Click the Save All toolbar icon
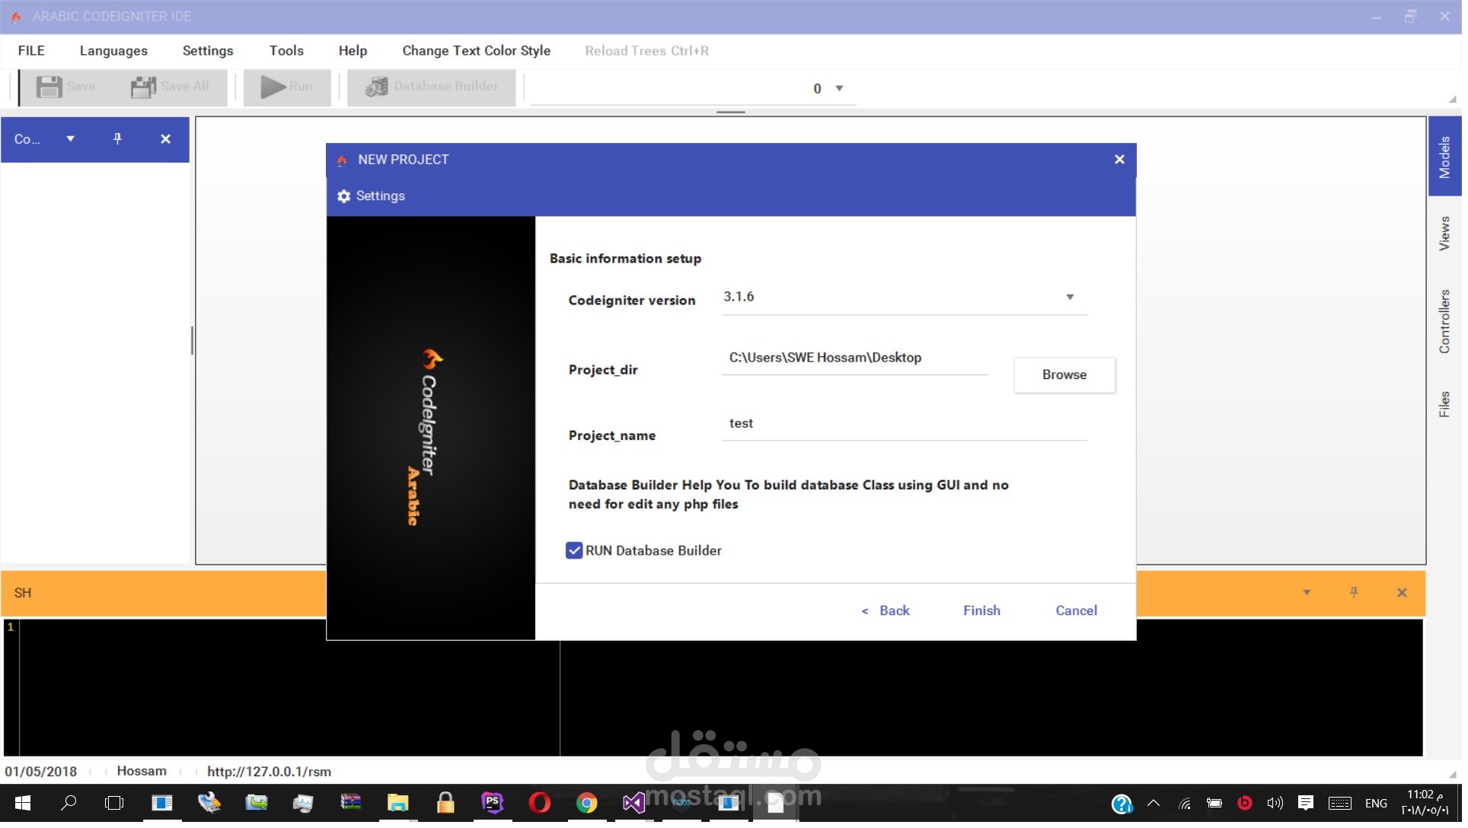The height and width of the screenshot is (828, 1468). 143,87
